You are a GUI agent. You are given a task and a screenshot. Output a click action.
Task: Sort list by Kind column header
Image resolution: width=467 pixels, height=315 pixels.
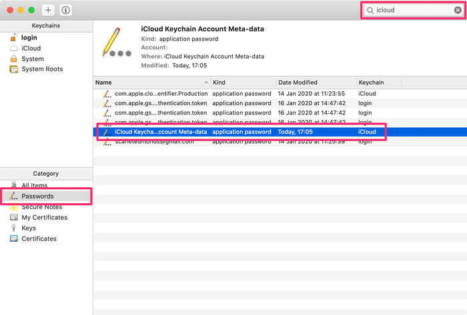point(244,83)
